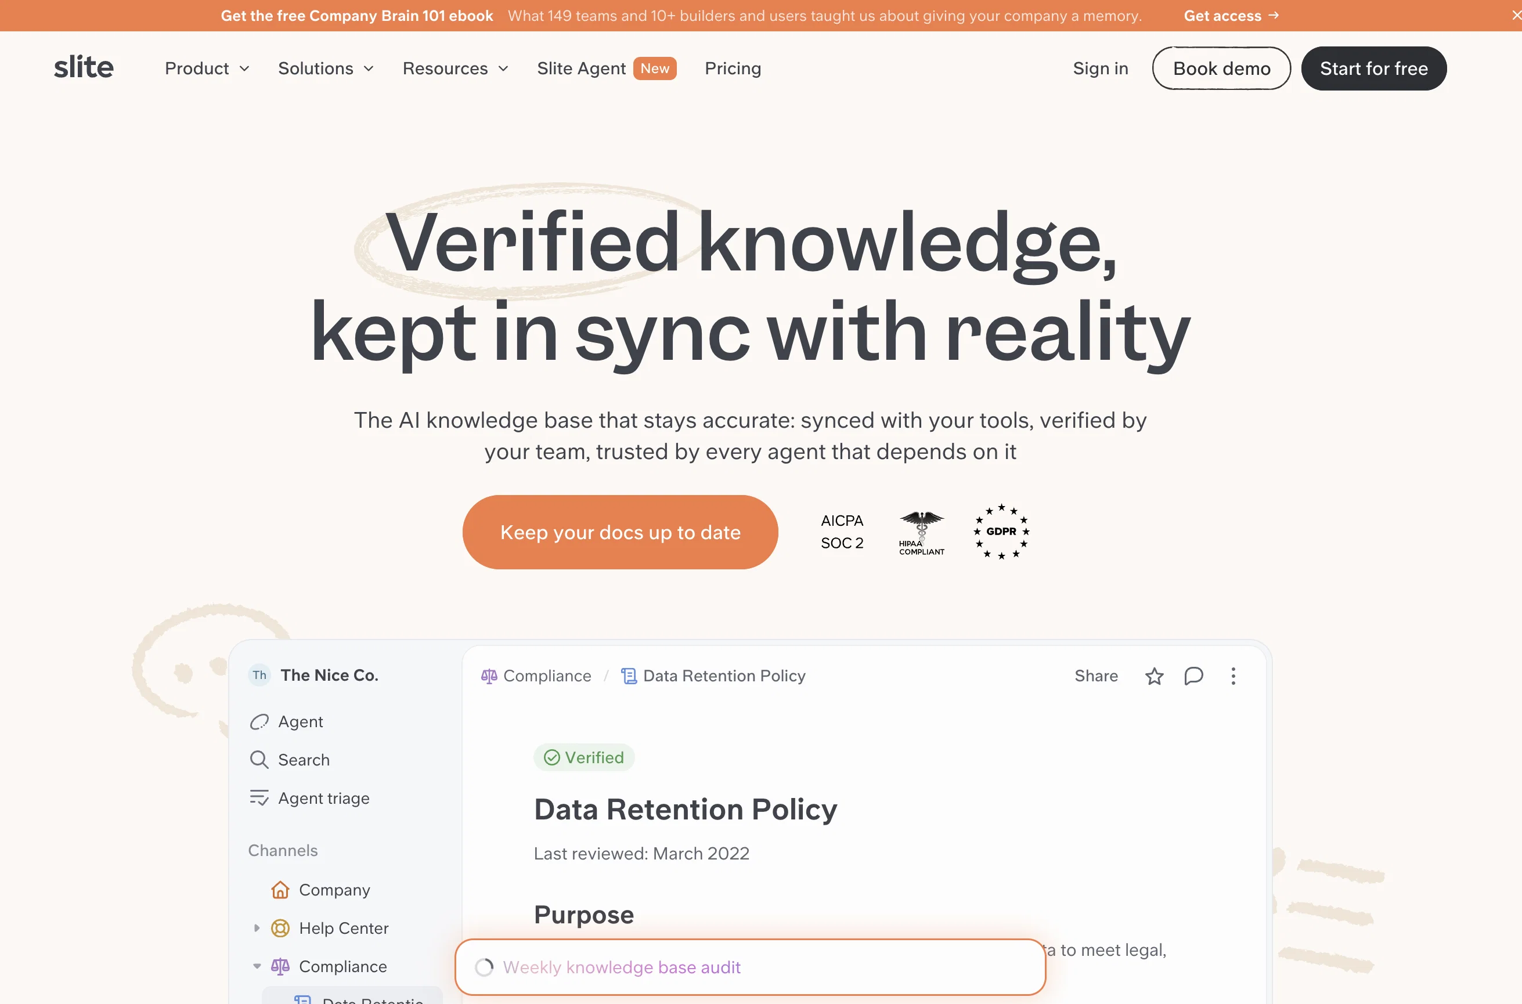Click the GDPR stars badge
This screenshot has width=1522, height=1004.
coord(1001,532)
